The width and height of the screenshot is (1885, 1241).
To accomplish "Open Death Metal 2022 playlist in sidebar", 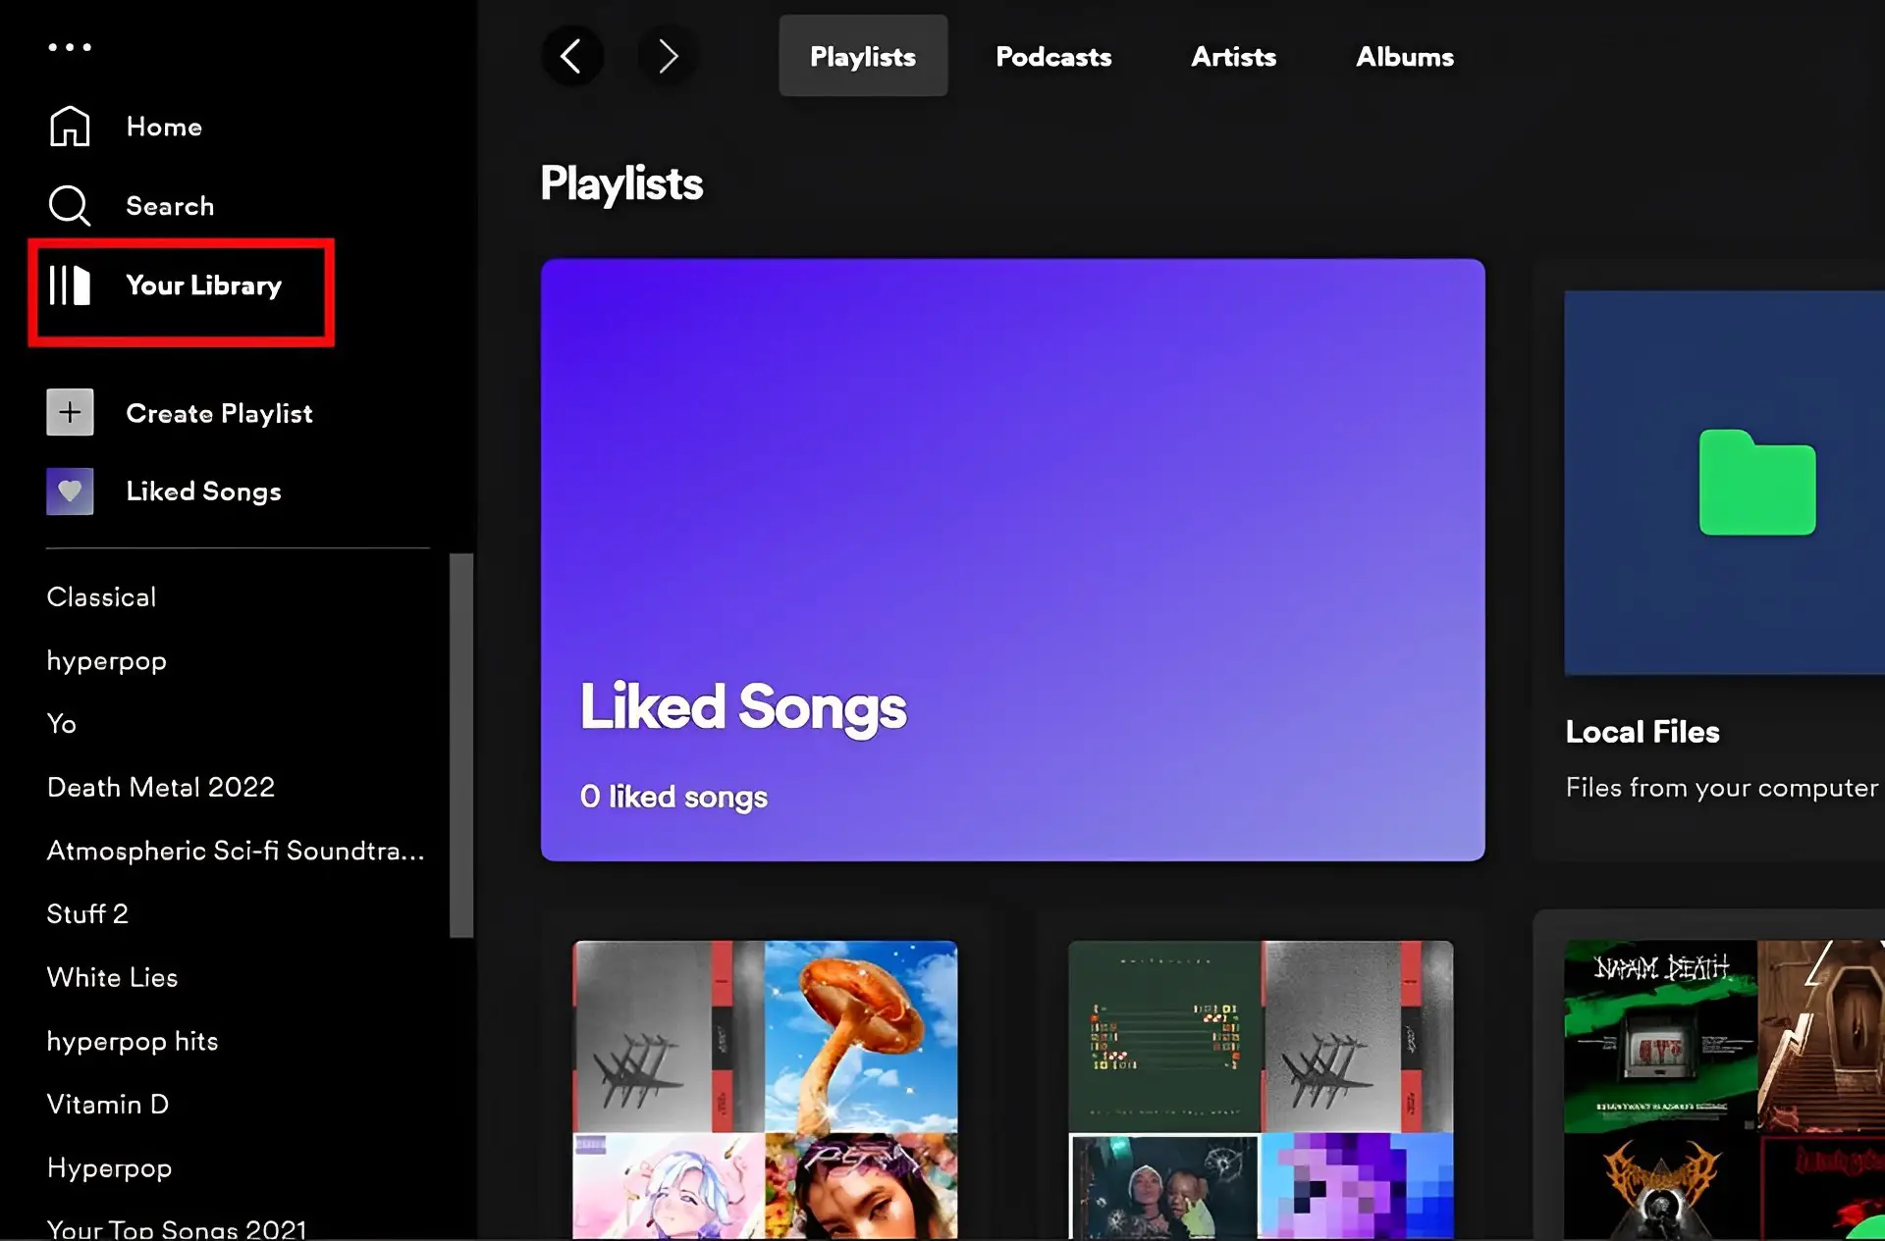I will [161, 787].
